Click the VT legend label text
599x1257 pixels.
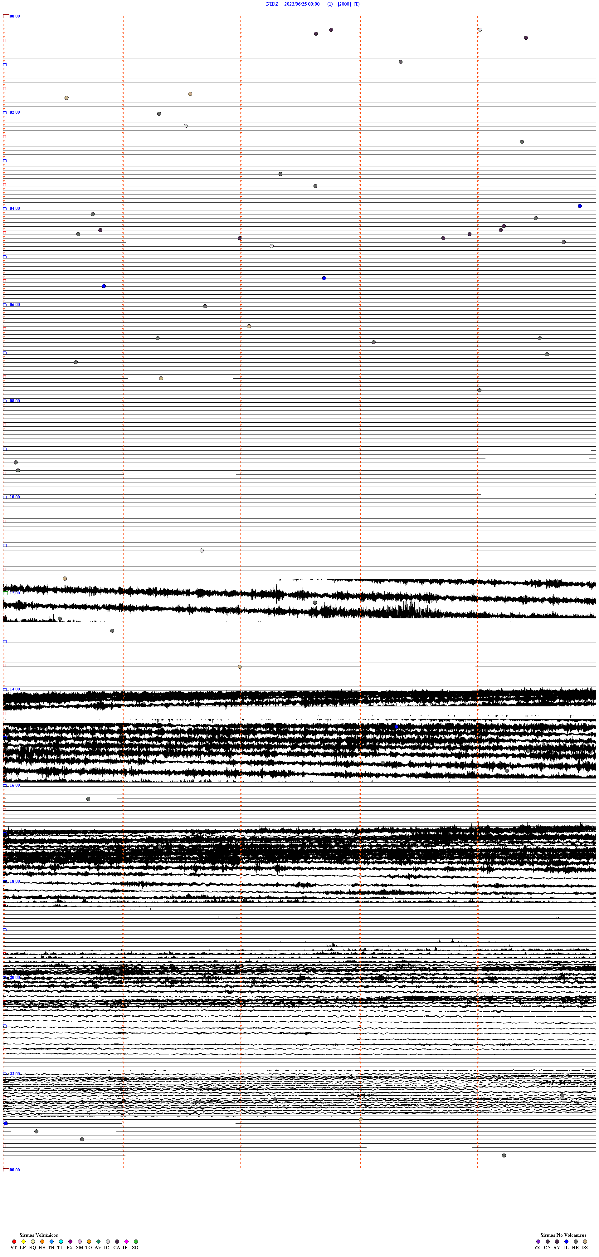[14, 1247]
